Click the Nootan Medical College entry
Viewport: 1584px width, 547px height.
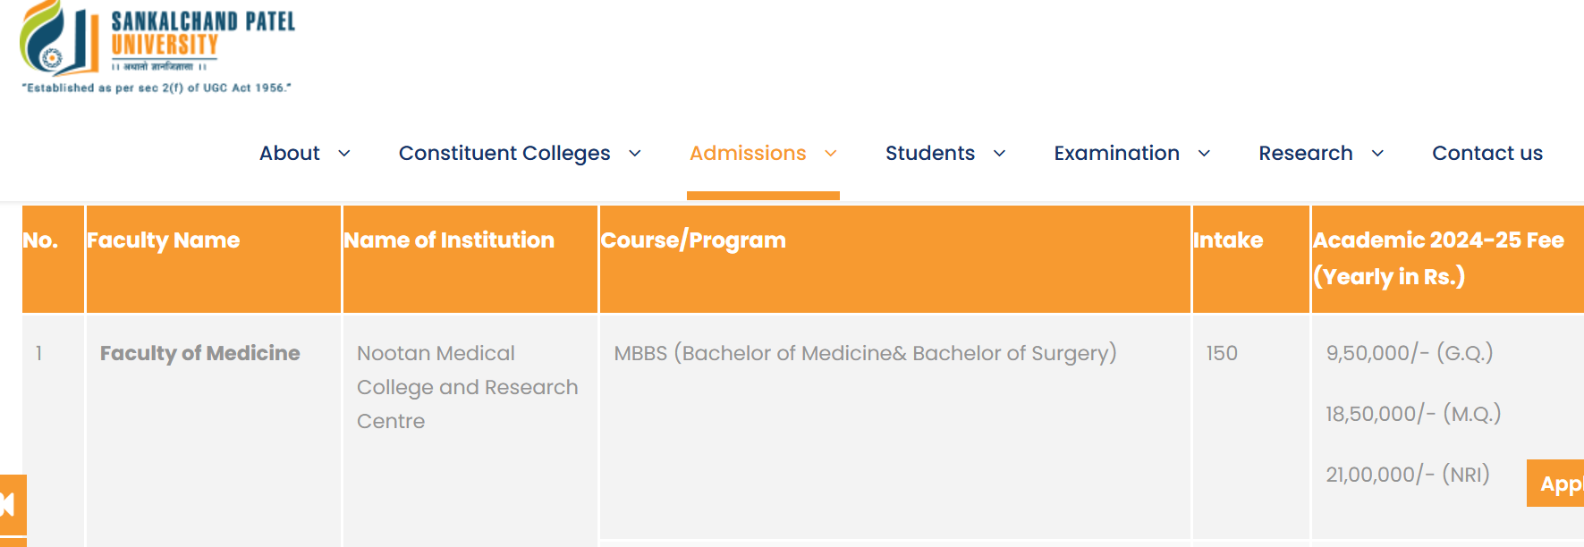point(468,387)
